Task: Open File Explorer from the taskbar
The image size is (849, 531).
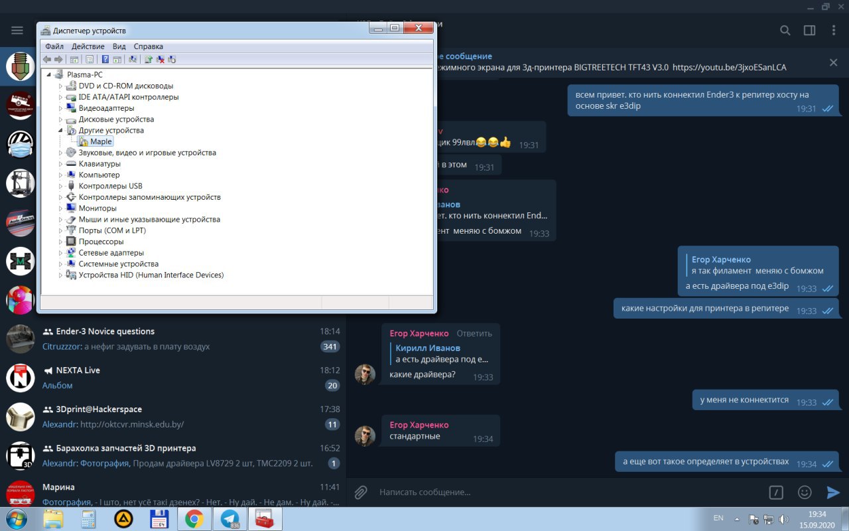Action: coord(53,518)
